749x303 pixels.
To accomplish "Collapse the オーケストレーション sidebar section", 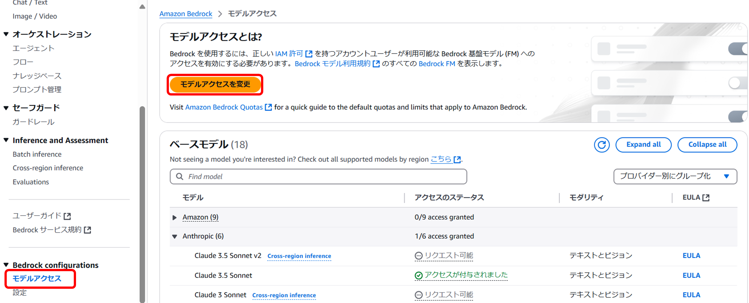I will [x=6, y=34].
